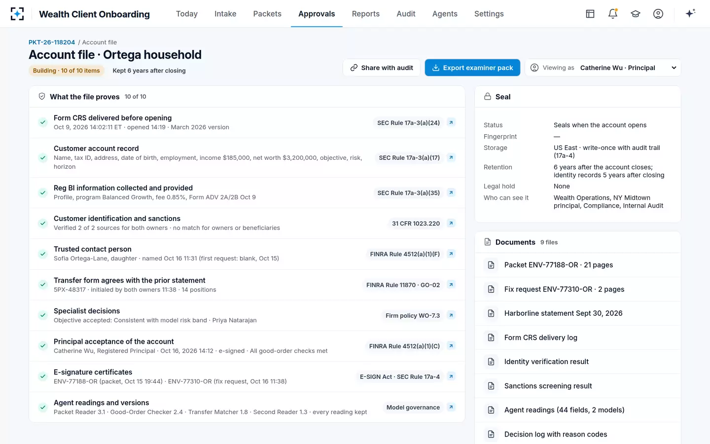This screenshot has height=444, width=710.
Task: Switch to the Intake tab
Action: click(x=225, y=14)
